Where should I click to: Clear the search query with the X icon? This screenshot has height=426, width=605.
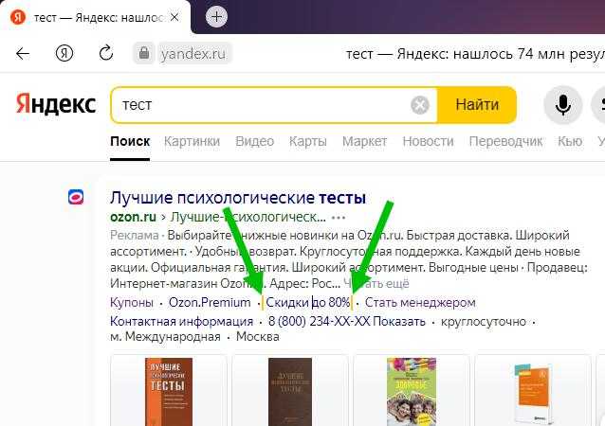click(420, 105)
